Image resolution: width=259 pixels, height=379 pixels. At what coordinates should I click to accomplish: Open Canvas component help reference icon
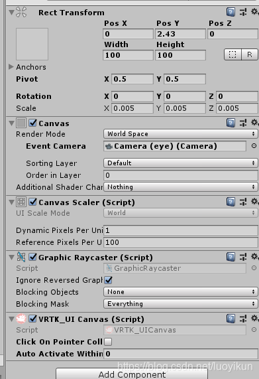pyautogui.click(x=231, y=123)
